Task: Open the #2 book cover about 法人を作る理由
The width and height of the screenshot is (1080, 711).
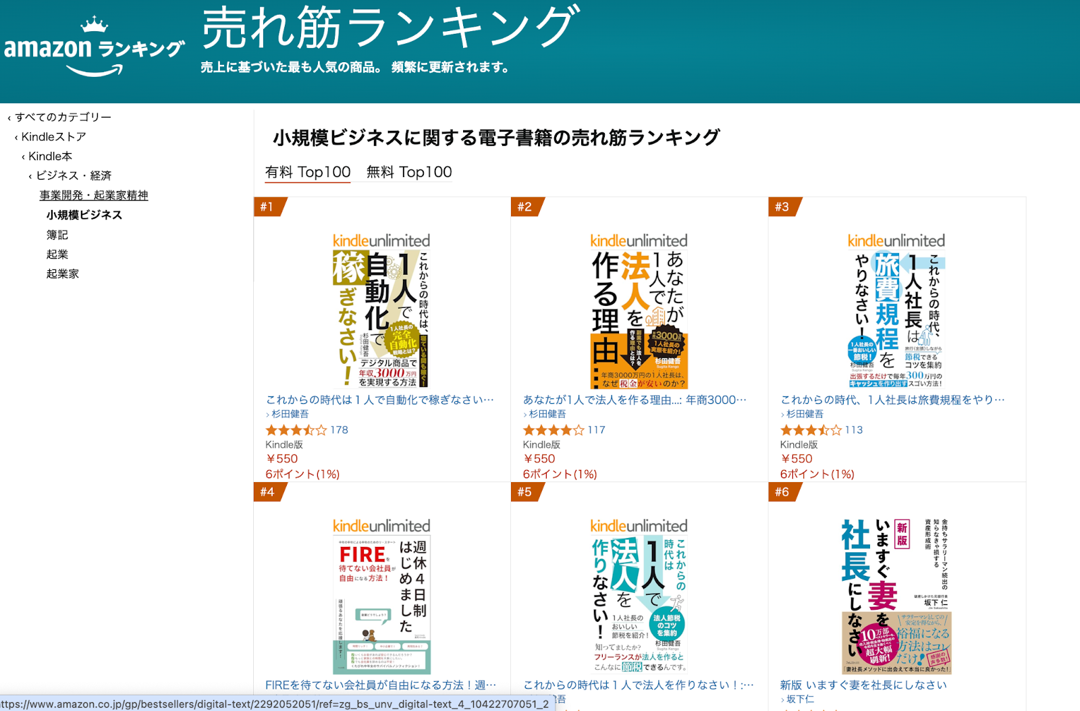Action: [639, 311]
